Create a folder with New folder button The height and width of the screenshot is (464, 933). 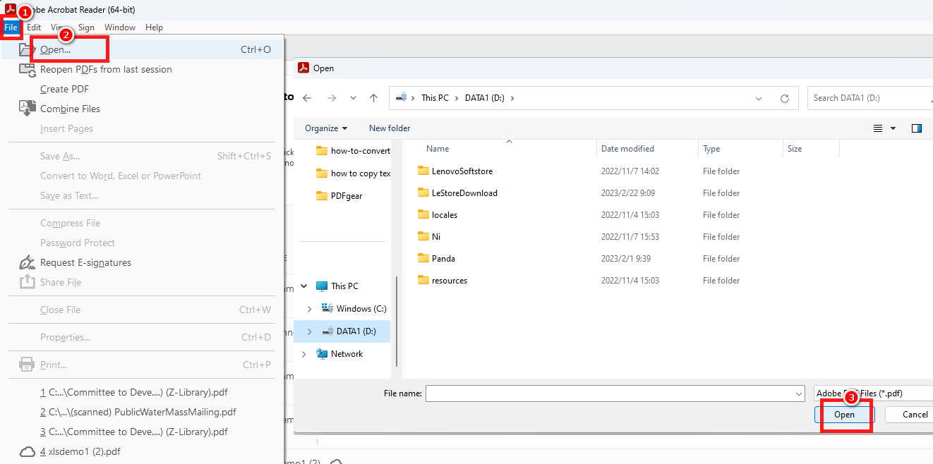(389, 128)
